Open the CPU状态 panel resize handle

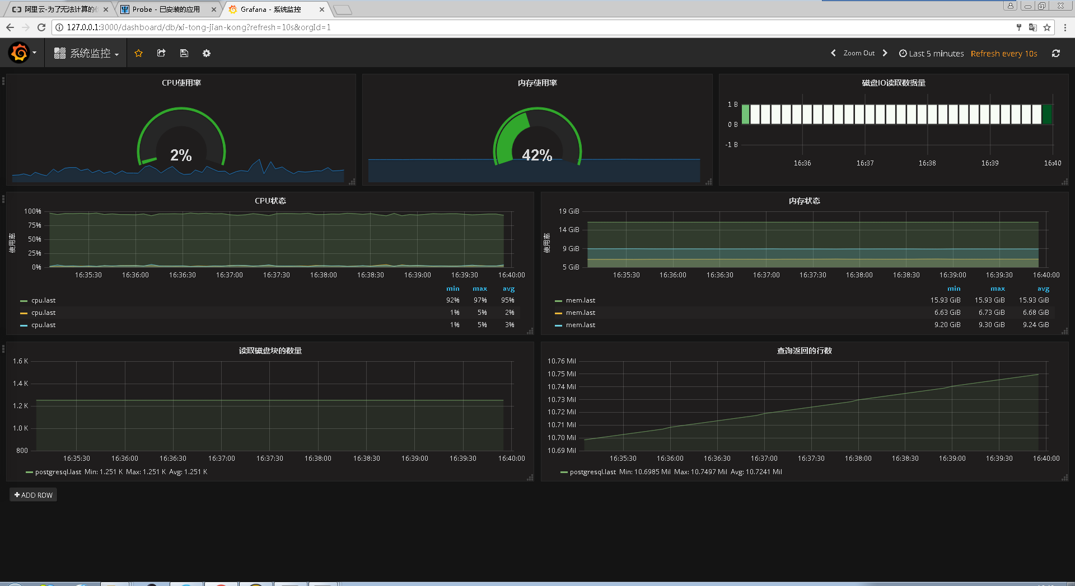(530, 331)
